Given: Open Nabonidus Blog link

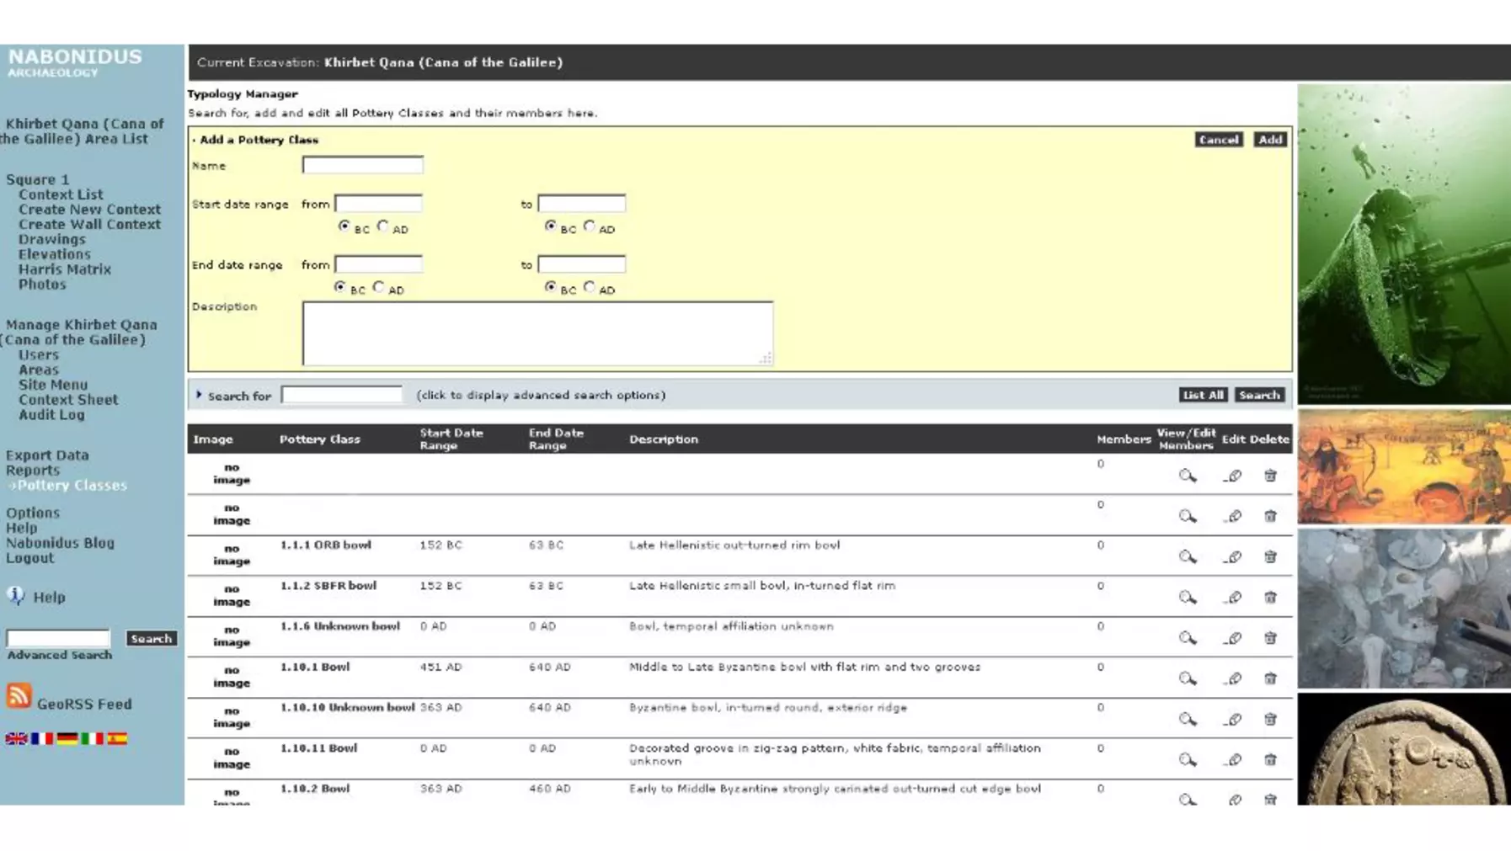Looking at the screenshot, I should pos(60,543).
